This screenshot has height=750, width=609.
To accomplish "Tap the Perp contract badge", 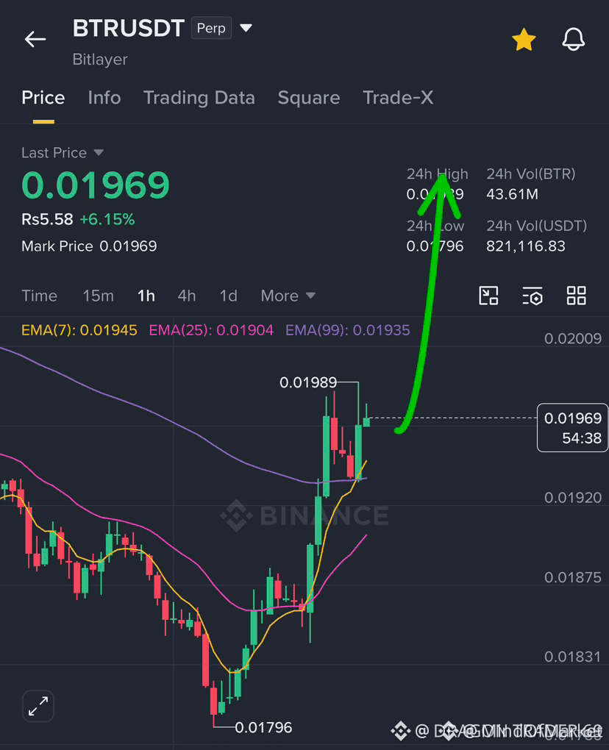I will coord(211,28).
